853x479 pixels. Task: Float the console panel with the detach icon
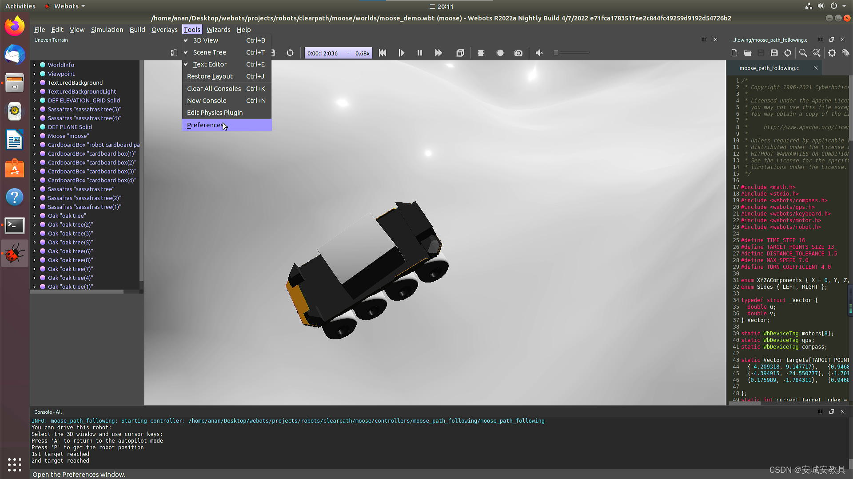(832, 412)
